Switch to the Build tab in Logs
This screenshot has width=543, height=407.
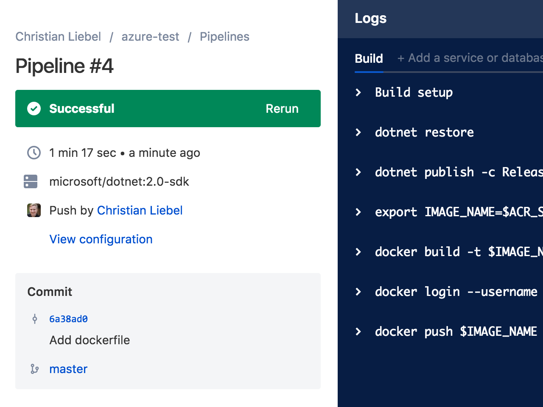[x=369, y=58]
